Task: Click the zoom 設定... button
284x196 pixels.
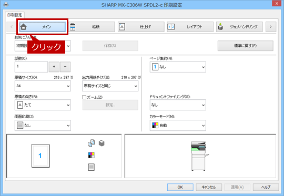Action: point(110,105)
